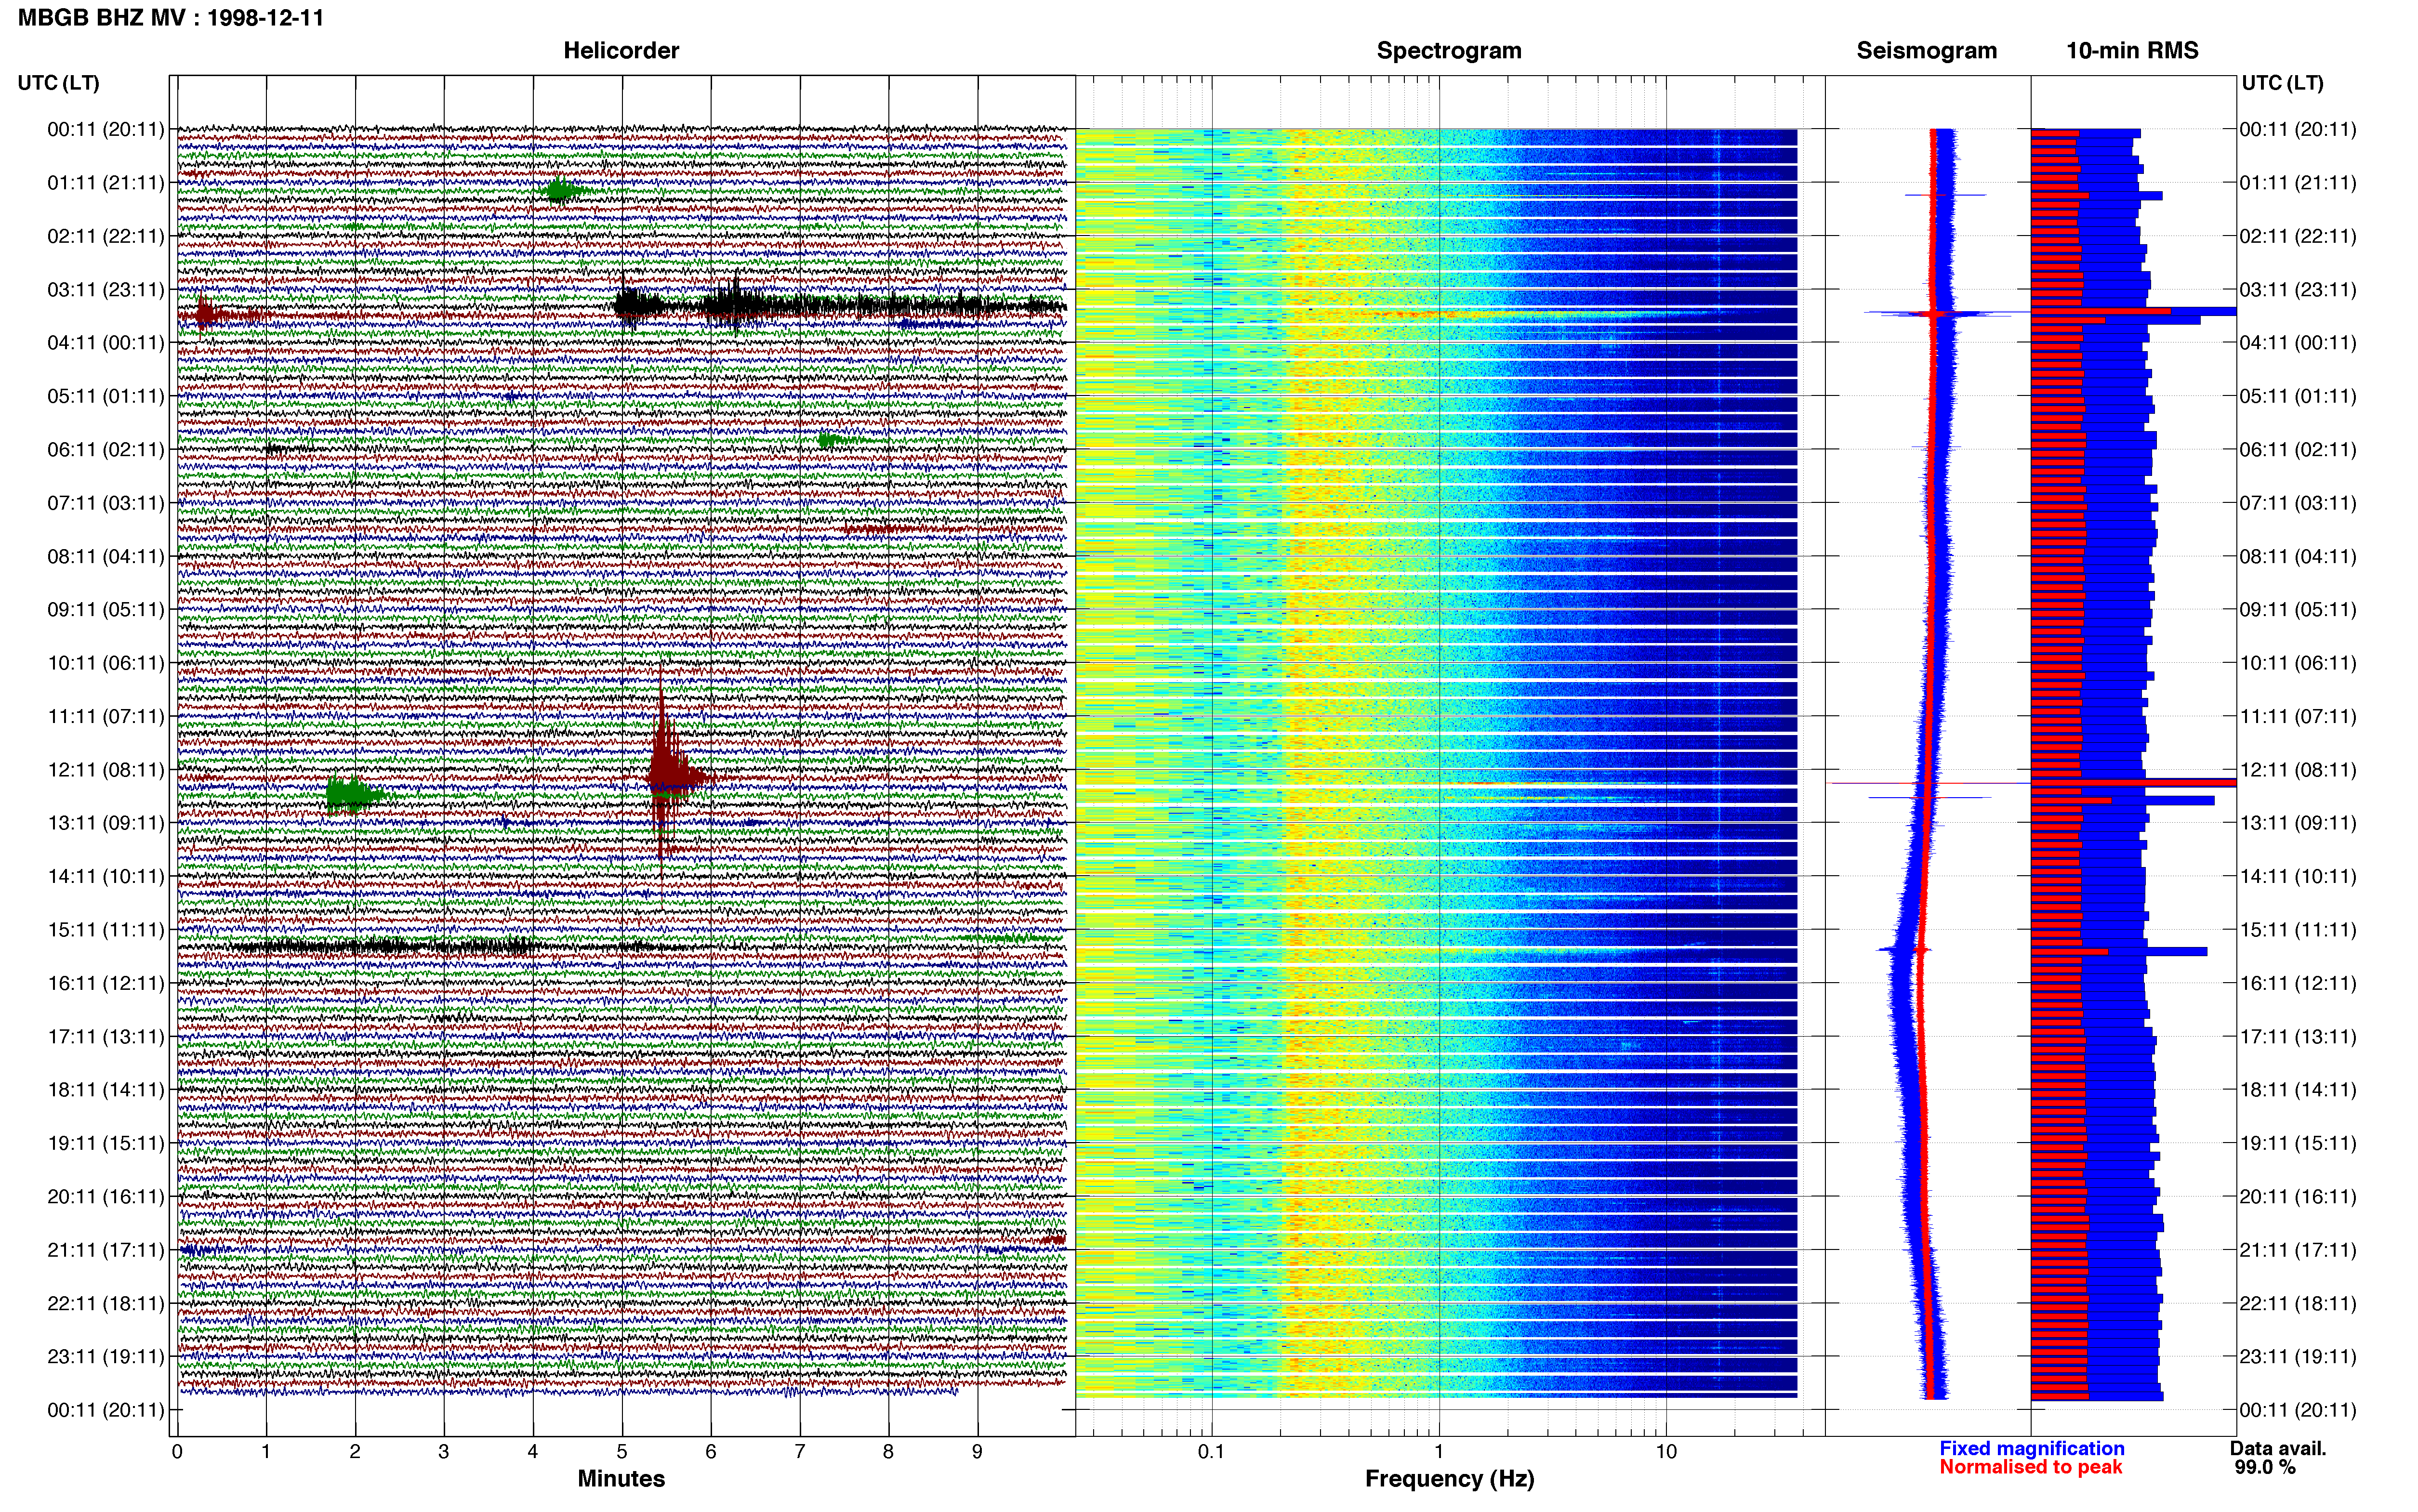Image resolution: width=2418 pixels, height=1512 pixels.
Task: Click the 02:11 (22:11) label on the RMS axis
Action: pyautogui.click(x=2298, y=237)
